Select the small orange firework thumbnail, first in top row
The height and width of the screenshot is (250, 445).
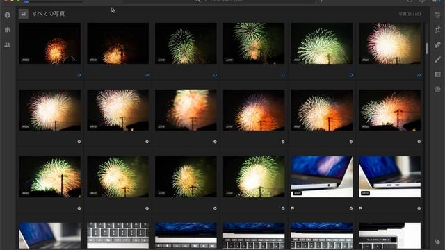point(50,43)
